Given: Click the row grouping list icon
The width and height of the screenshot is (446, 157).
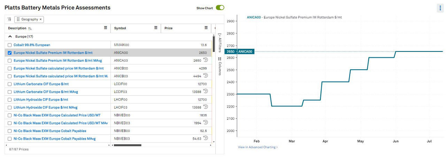Looking at the screenshot, I should click(9, 19).
